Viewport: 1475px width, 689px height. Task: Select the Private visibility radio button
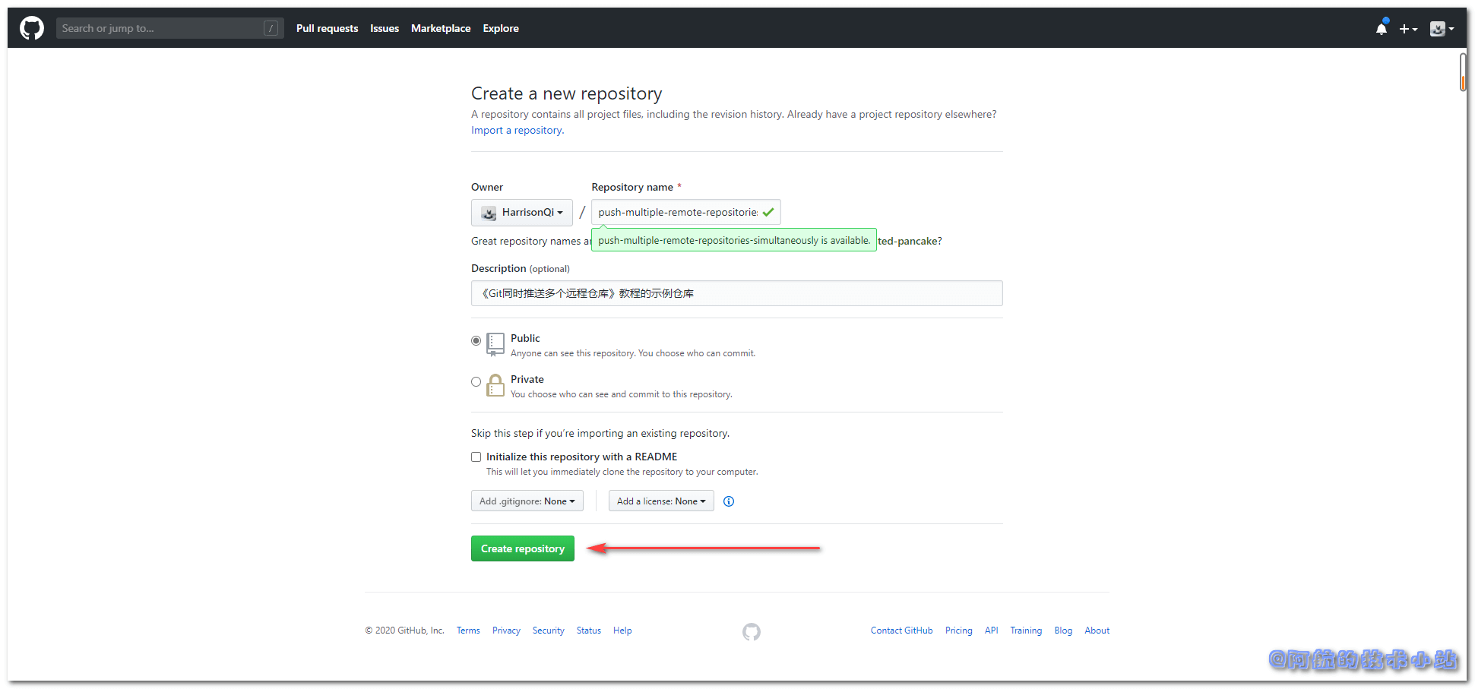pos(476,382)
